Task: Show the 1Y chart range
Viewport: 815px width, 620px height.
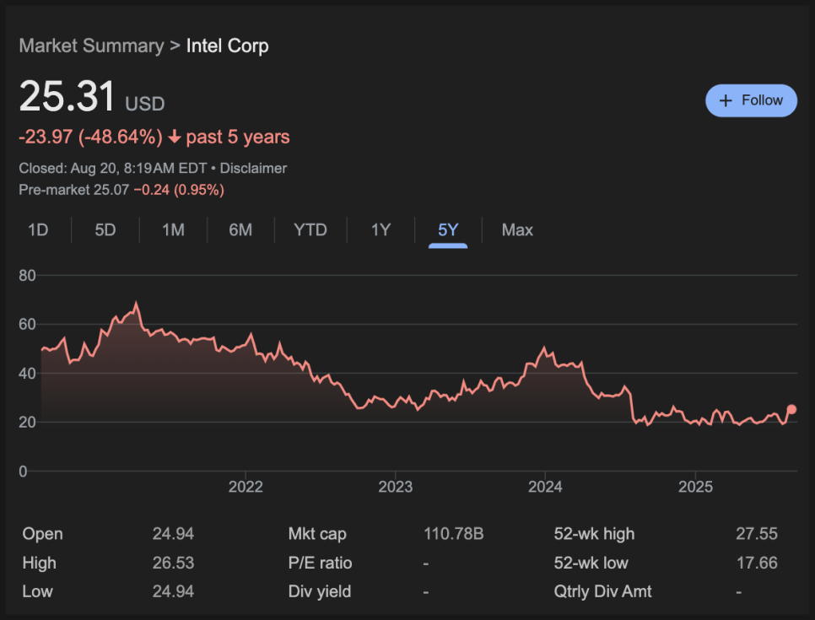Action: tap(381, 229)
